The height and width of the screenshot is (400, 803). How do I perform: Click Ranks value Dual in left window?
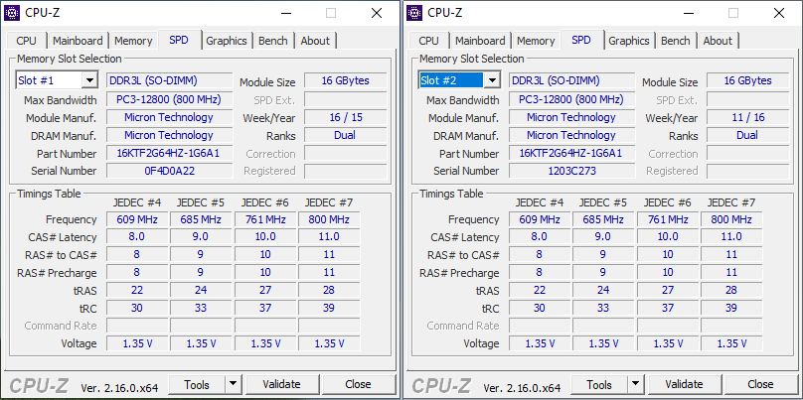346,135
